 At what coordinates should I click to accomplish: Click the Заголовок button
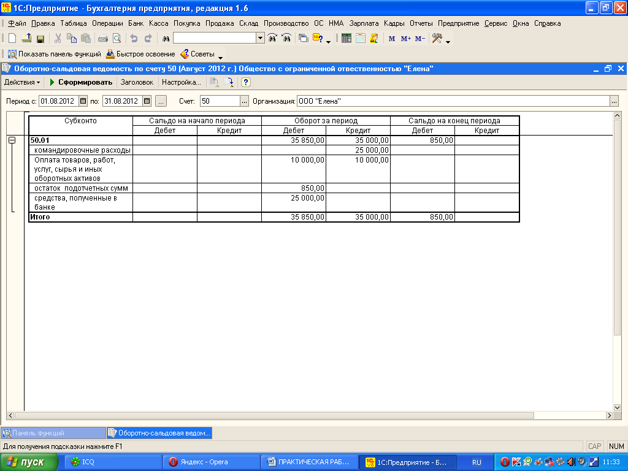pyautogui.click(x=137, y=82)
